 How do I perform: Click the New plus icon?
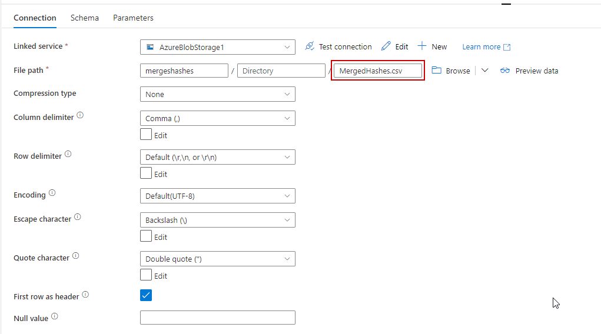point(422,46)
